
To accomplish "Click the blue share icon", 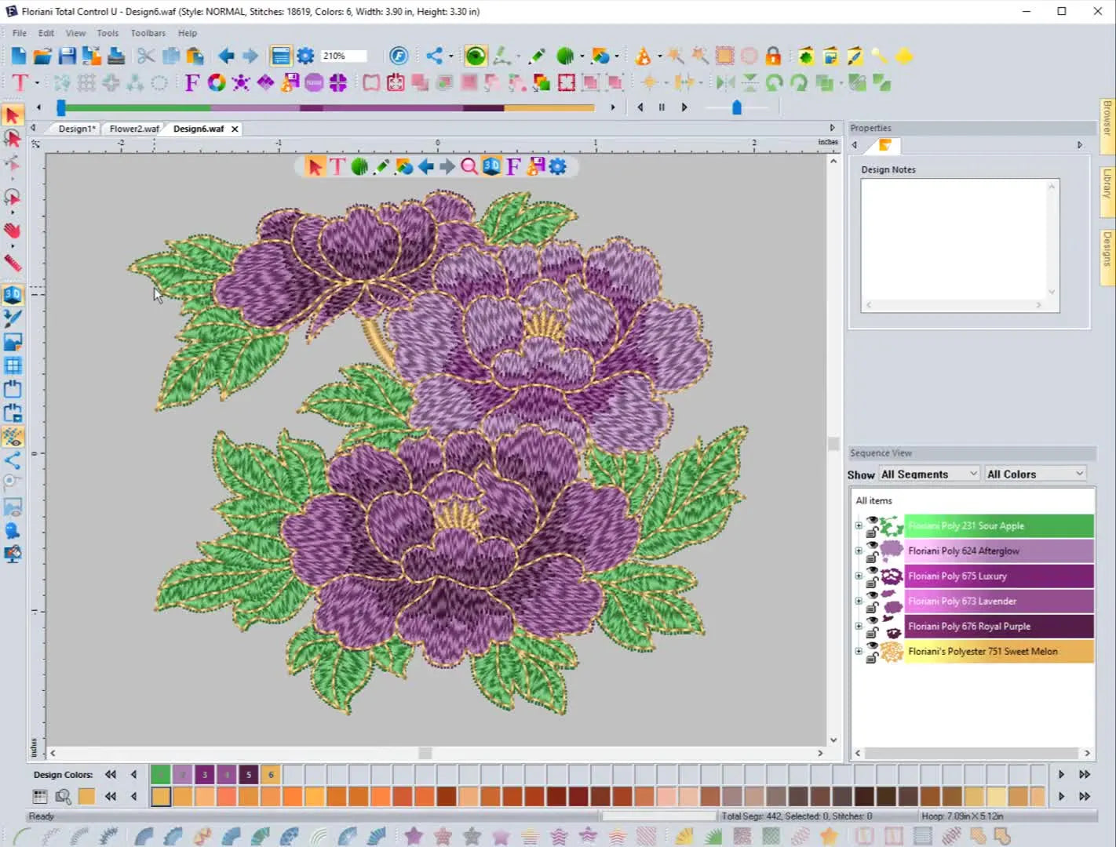I will 434,56.
